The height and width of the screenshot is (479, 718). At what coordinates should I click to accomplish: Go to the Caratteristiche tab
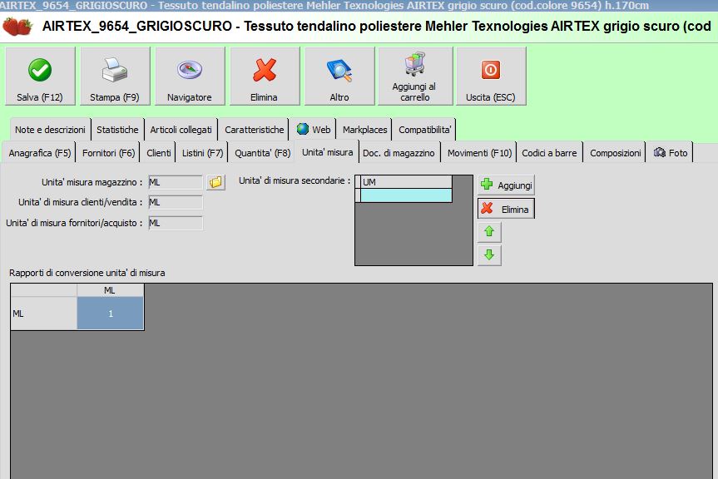click(x=254, y=130)
